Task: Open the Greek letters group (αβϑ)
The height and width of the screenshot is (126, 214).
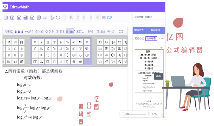Action: (49, 31)
